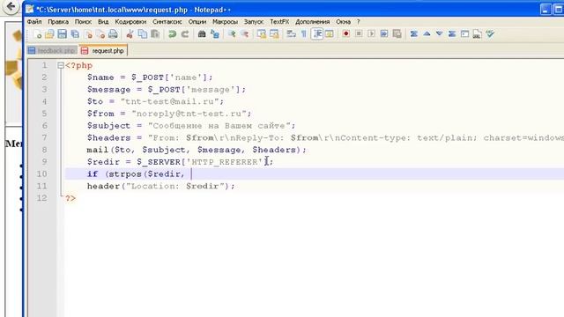Click the header("Location: $redir") line

tap(160, 186)
